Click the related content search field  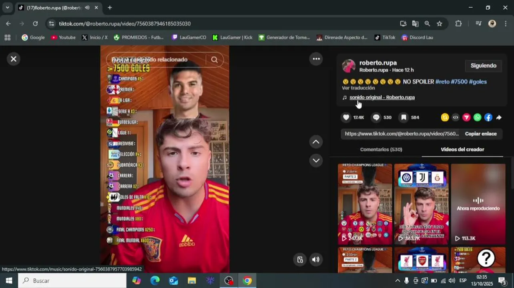pyautogui.click(x=156, y=60)
